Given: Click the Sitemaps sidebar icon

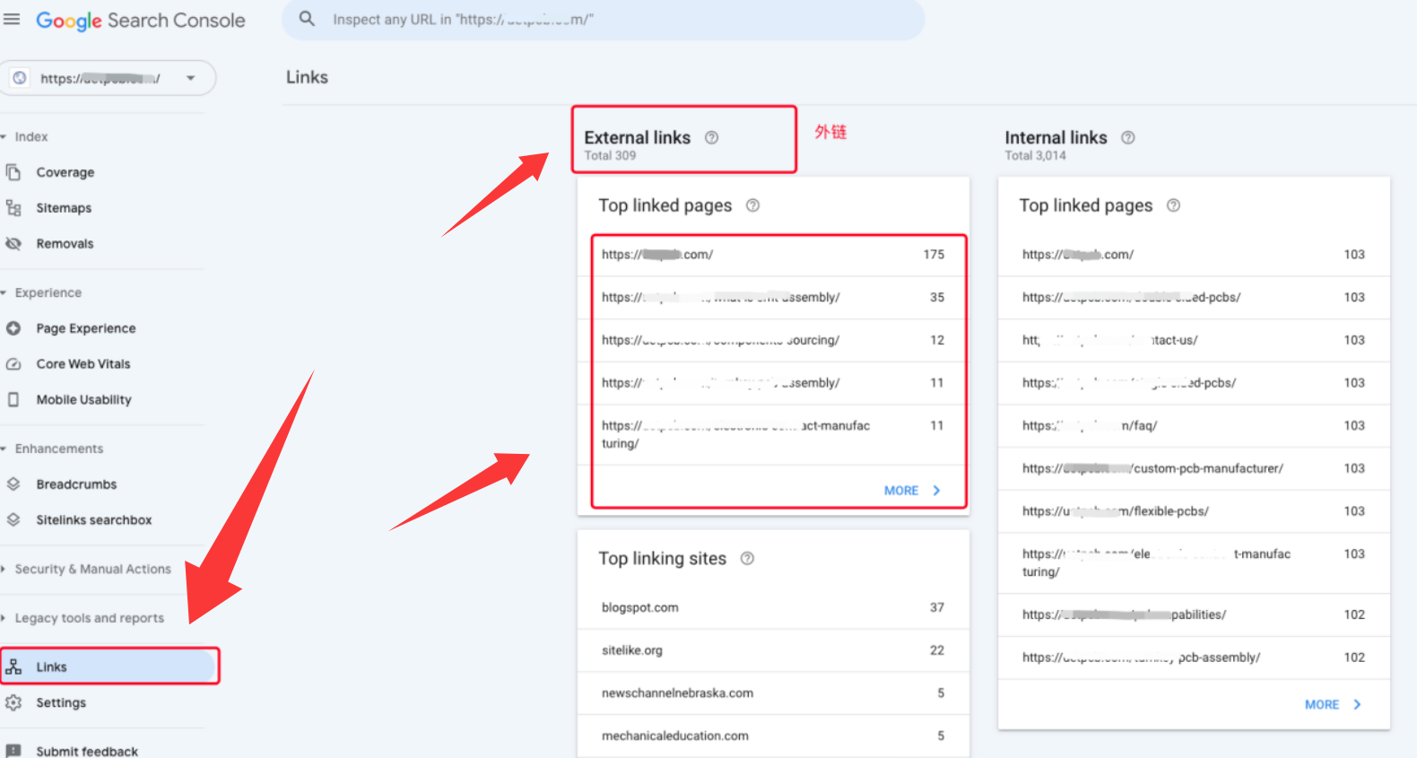Looking at the screenshot, I should (x=13, y=208).
